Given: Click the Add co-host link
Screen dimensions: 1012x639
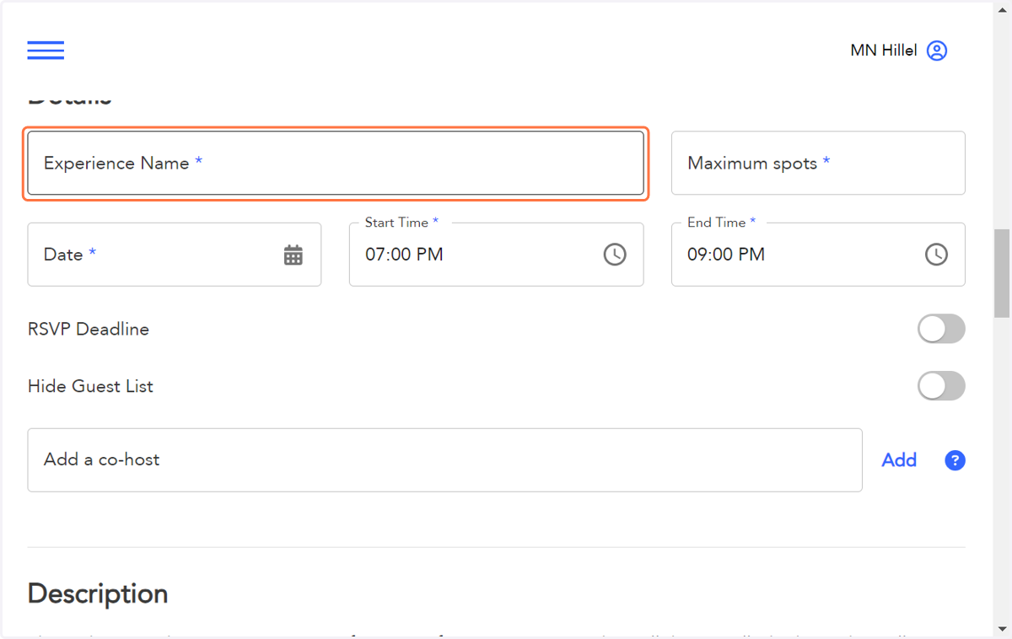Looking at the screenshot, I should 899,459.
